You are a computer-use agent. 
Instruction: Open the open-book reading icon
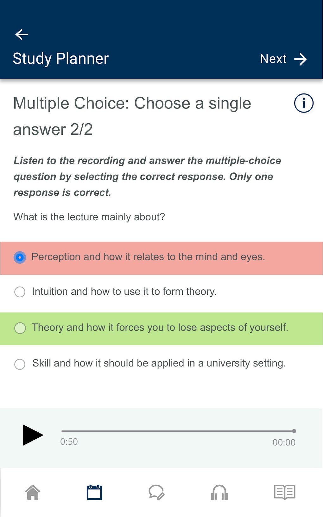point(284,492)
